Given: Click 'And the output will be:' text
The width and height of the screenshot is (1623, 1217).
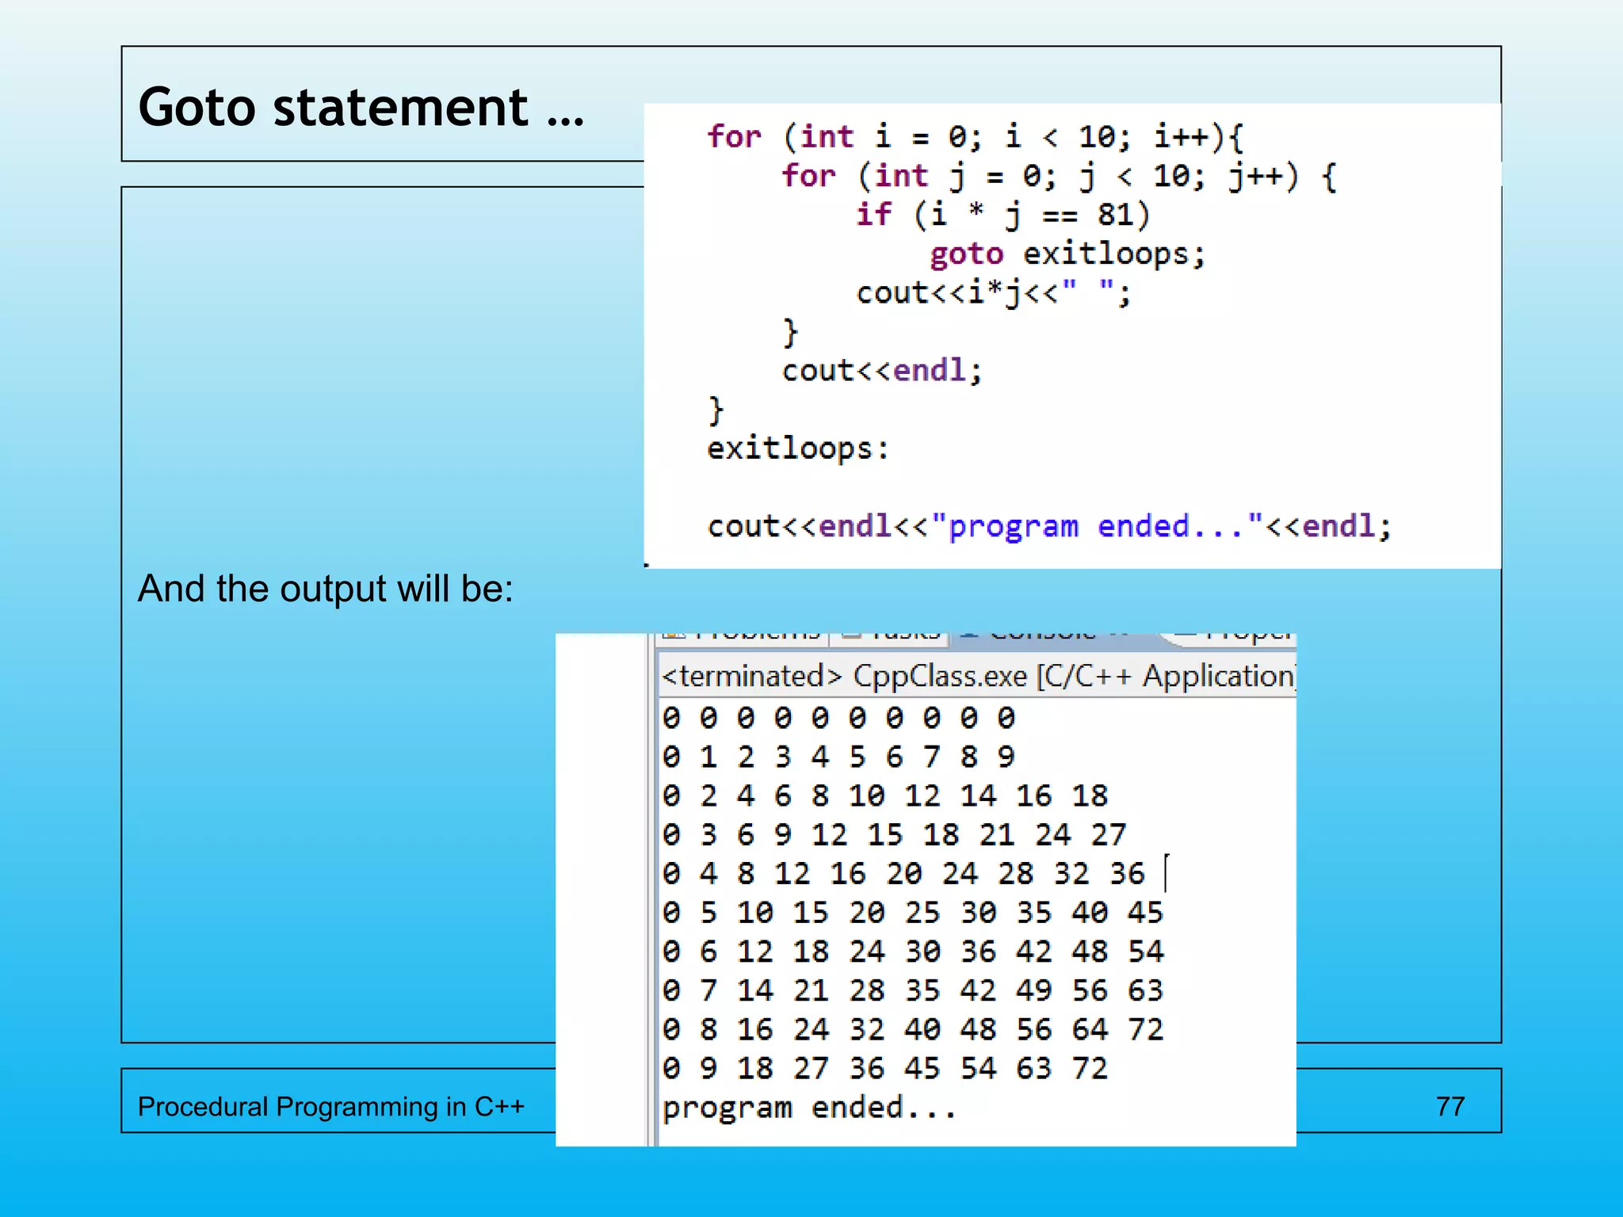Looking at the screenshot, I should click(326, 589).
